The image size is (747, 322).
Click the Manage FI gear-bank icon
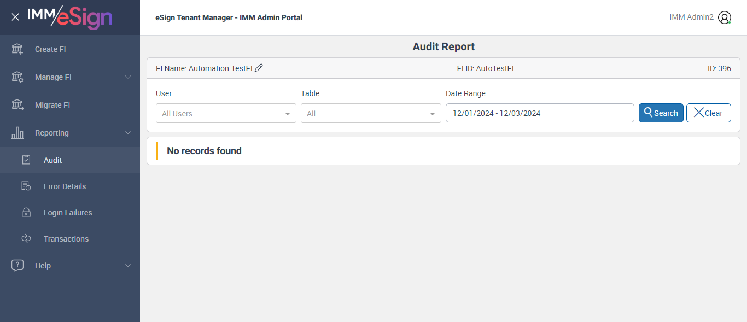click(17, 77)
